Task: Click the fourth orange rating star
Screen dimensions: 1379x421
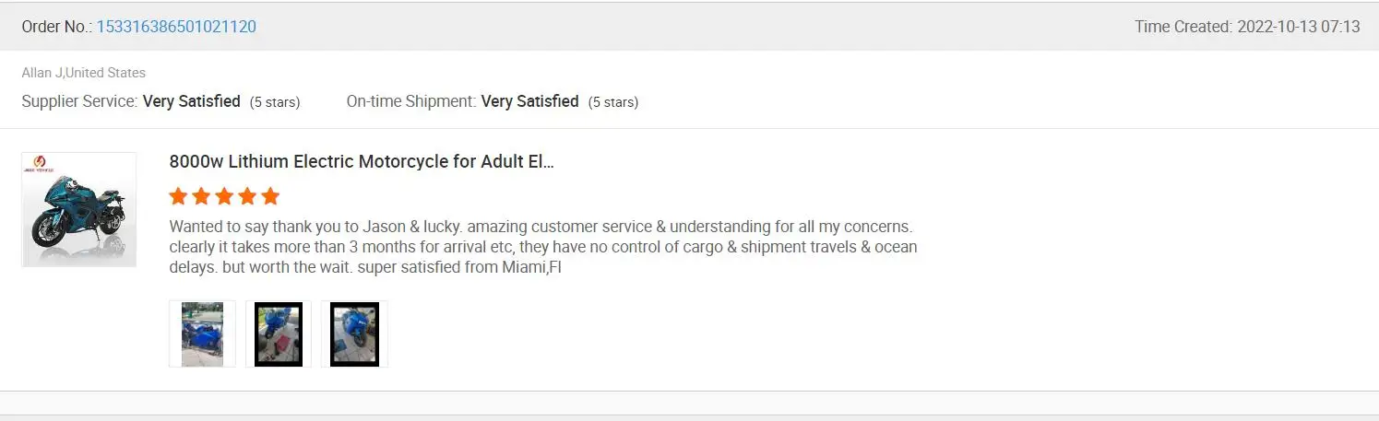Action: [247, 196]
